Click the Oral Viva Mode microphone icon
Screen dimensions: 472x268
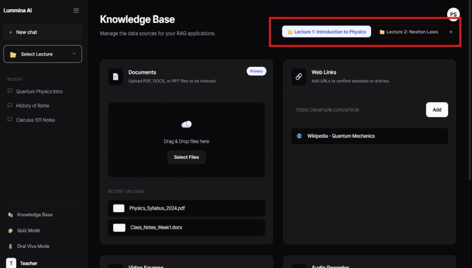point(11,246)
